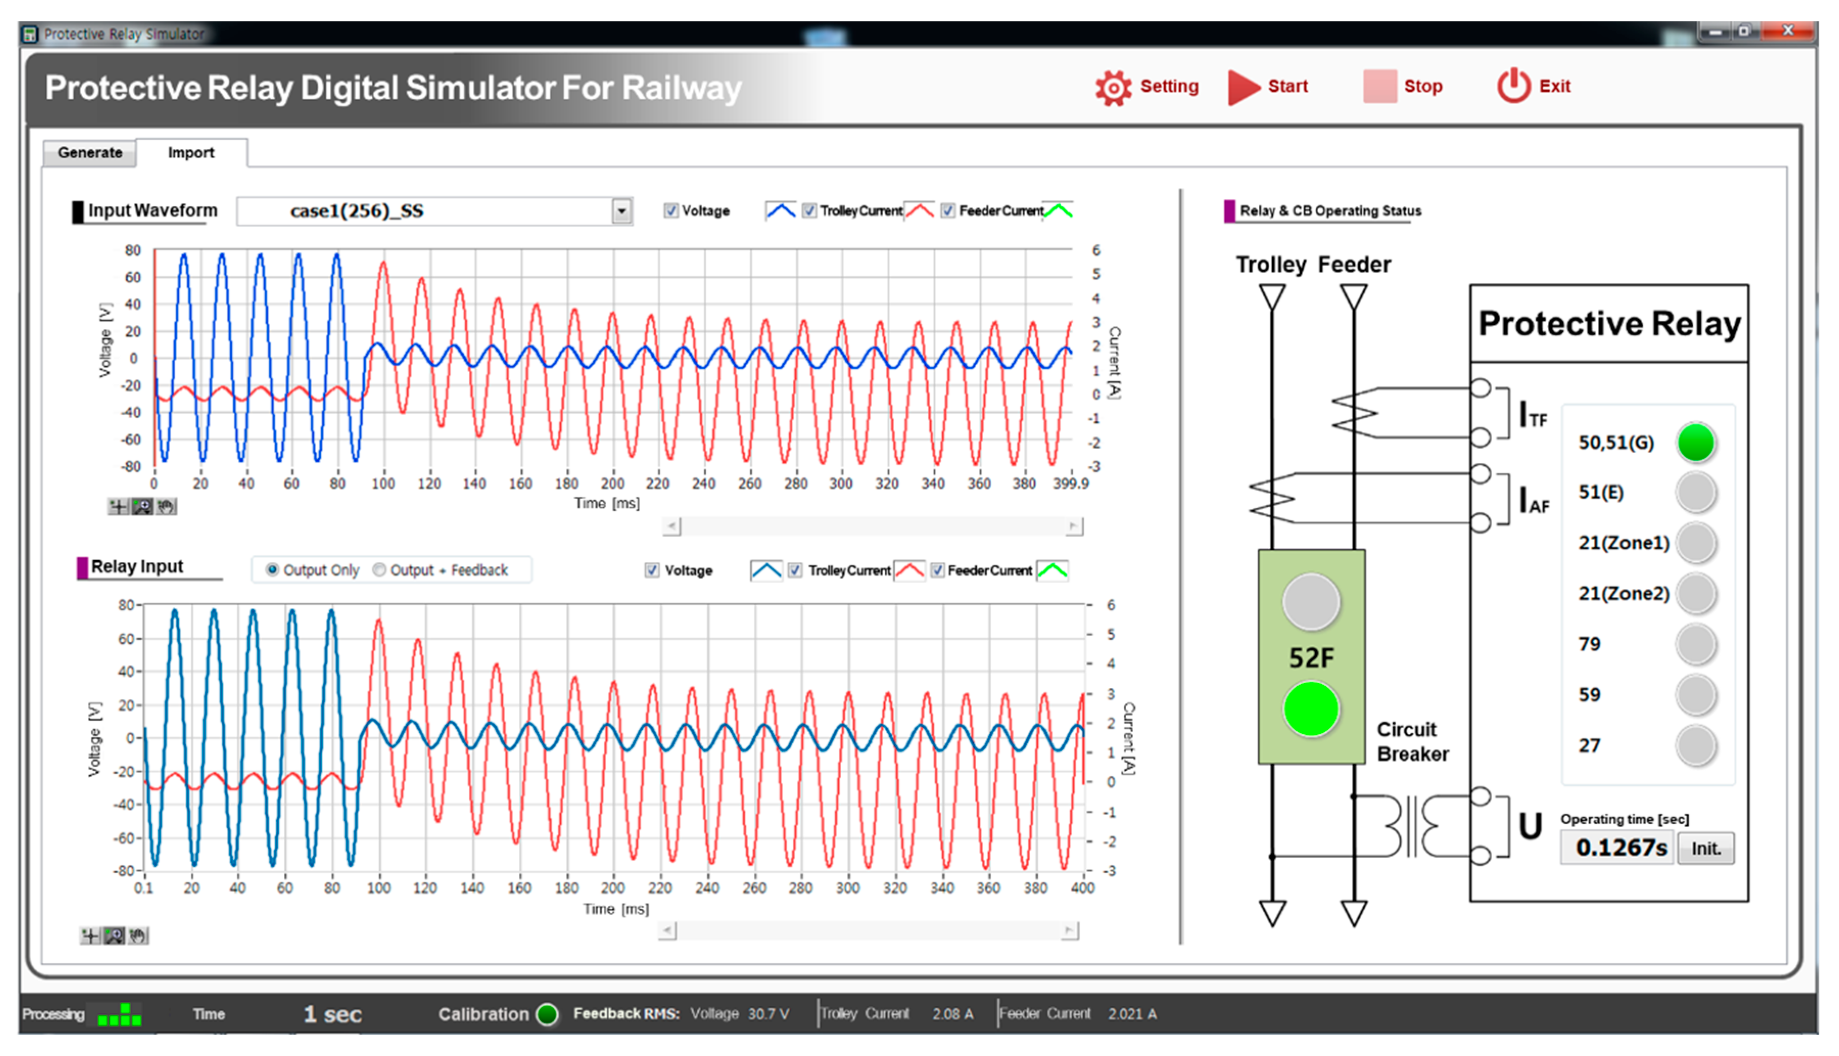1839x1056 pixels.
Task: Click the operating time 0.1267s field
Action: [1617, 848]
